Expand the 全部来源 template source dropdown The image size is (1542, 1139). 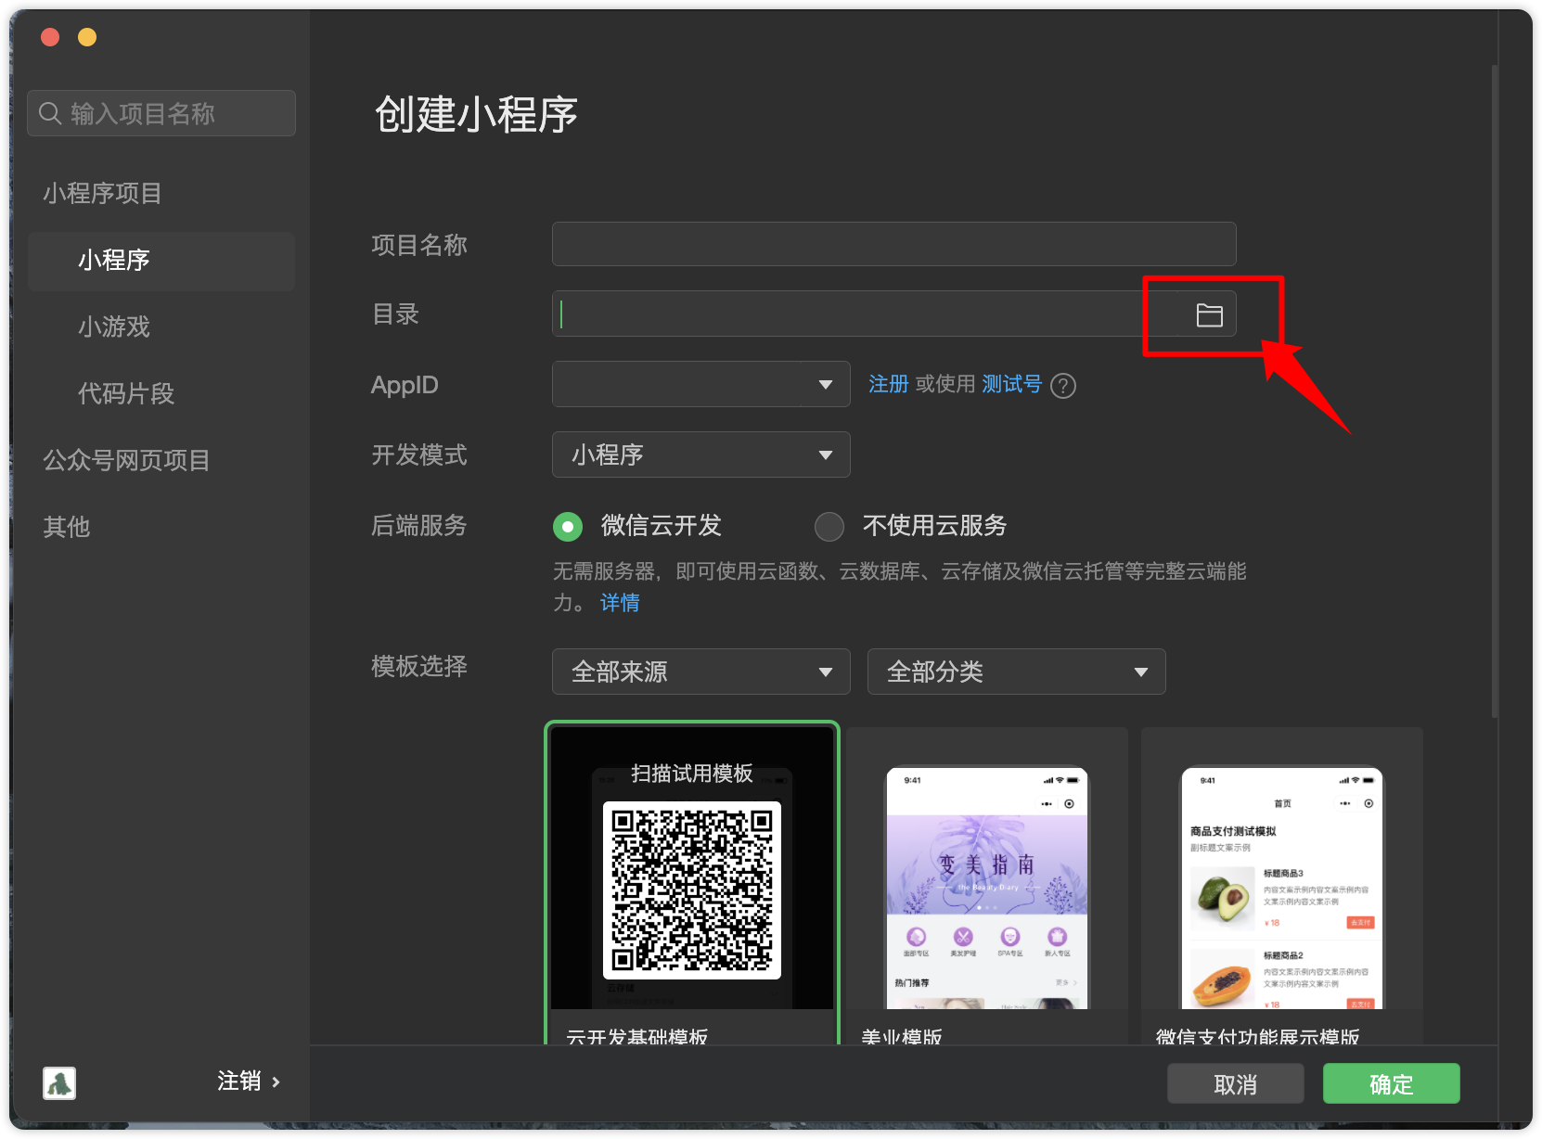701,672
